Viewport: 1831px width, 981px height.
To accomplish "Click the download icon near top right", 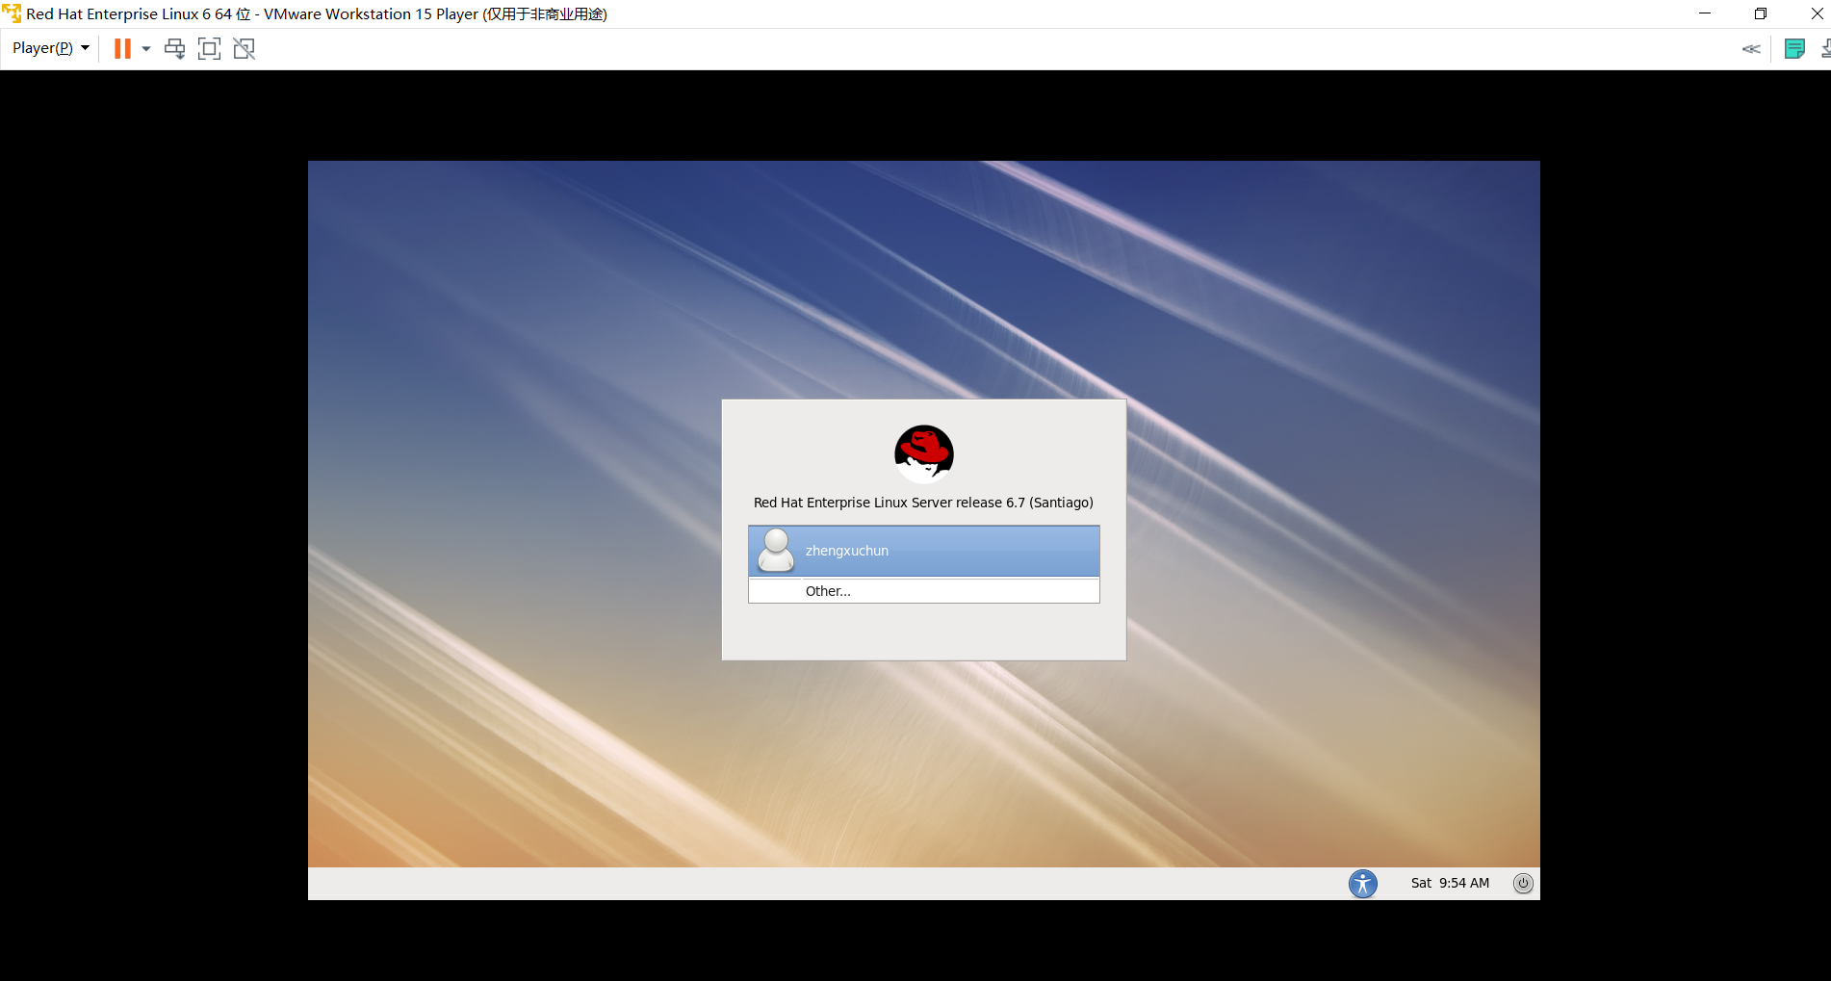I will click(x=1826, y=48).
